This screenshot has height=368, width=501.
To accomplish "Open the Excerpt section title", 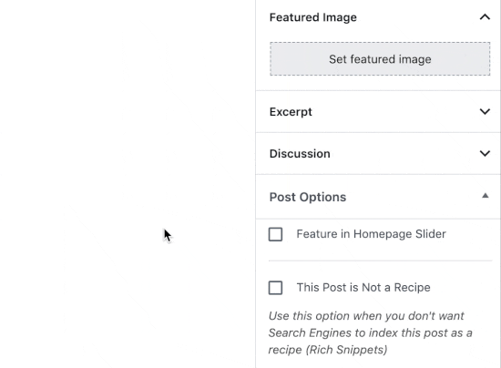I will pyautogui.click(x=291, y=112).
